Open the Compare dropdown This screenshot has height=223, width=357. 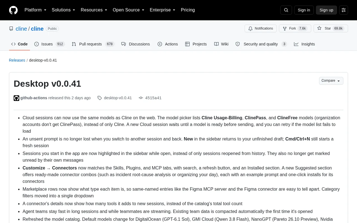pyautogui.click(x=331, y=81)
